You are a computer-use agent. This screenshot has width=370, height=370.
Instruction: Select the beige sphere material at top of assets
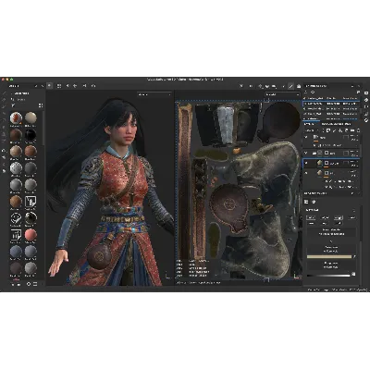tap(31, 118)
